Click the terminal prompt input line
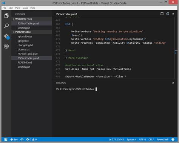This screenshot has width=179, height=143. click(76, 89)
